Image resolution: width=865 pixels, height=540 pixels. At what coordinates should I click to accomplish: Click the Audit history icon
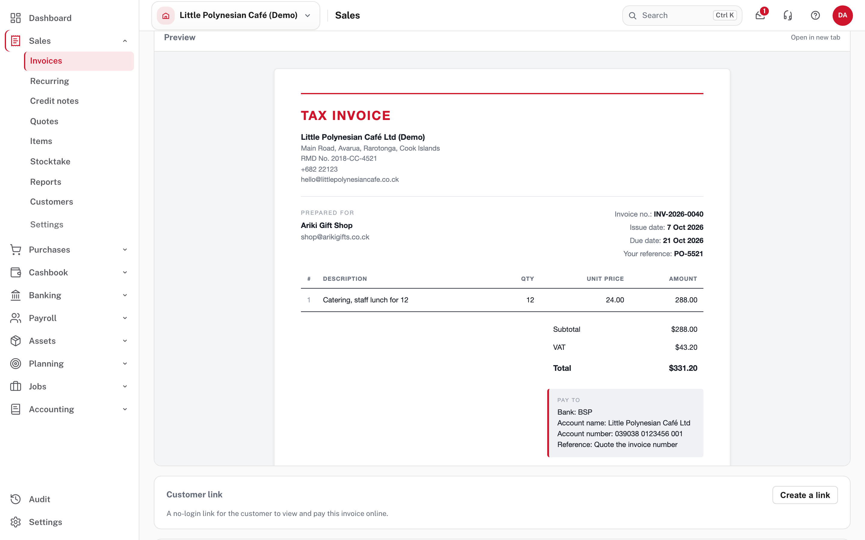[x=15, y=499]
